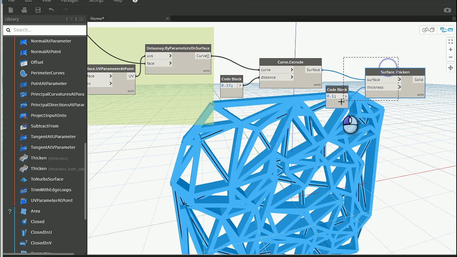The width and height of the screenshot is (457, 257).
Task: Close the Home* workspace tab
Action: coord(167,19)
